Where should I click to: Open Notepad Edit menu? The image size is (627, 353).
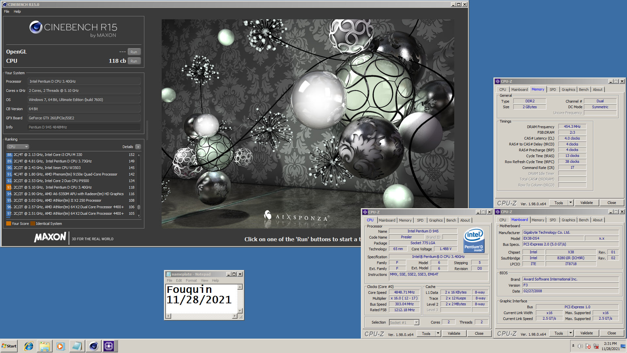[x=179, y=280]
